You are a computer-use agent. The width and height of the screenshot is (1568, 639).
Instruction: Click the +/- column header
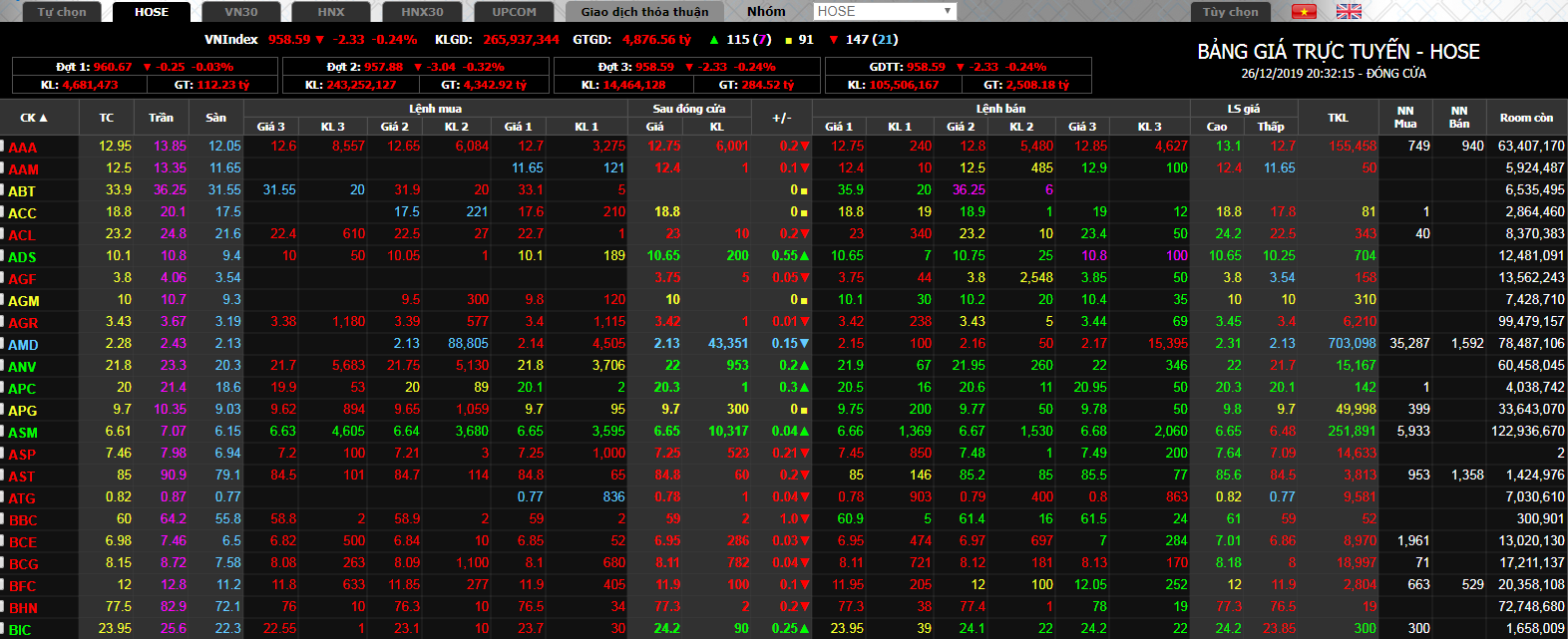click(782, 118)
